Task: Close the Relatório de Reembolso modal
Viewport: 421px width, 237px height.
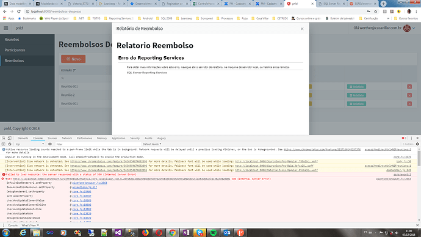Action: coord(302,29)
